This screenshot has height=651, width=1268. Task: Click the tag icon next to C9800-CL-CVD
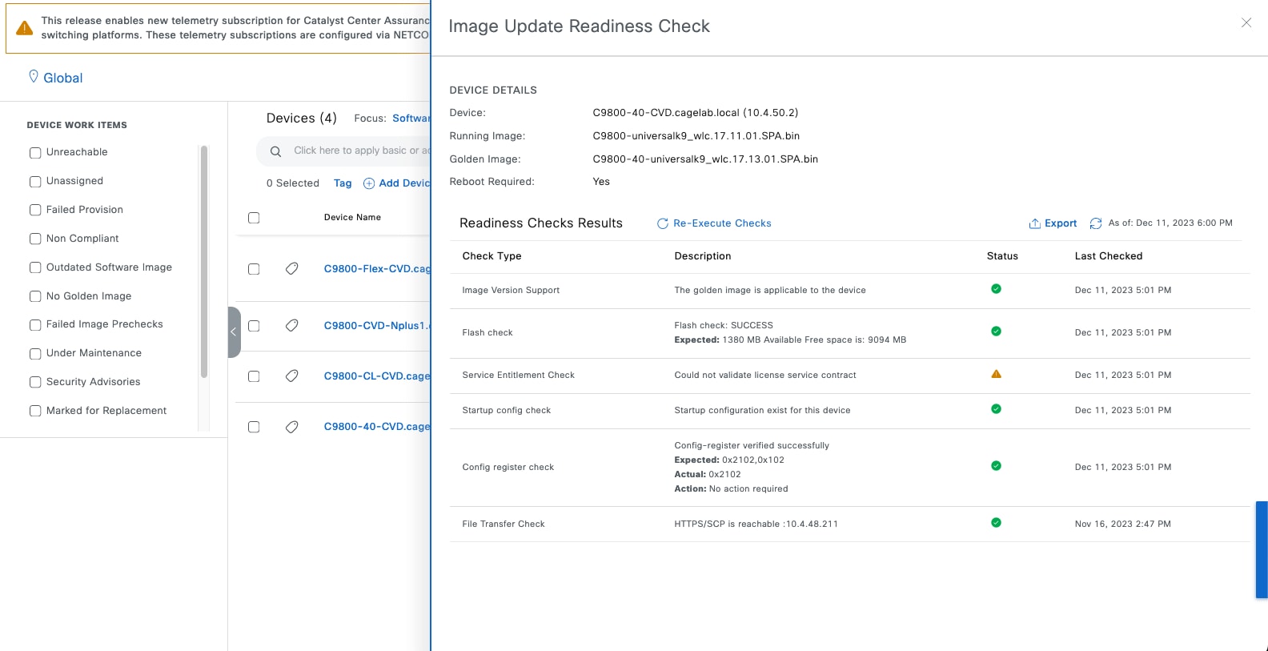[292, 376]
